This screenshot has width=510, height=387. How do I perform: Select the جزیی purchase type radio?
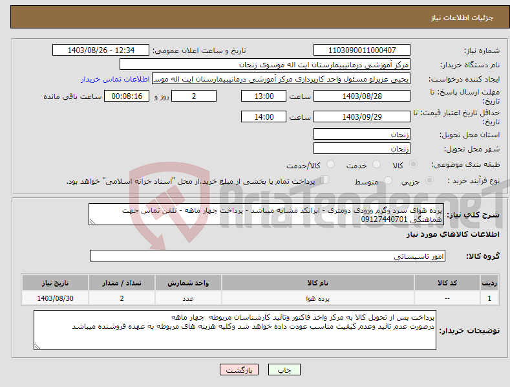[x=429, y=181]
